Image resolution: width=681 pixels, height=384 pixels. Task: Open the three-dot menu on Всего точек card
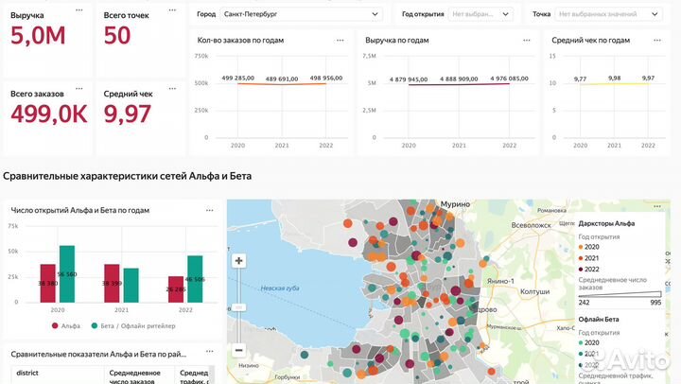coord(171,9)
